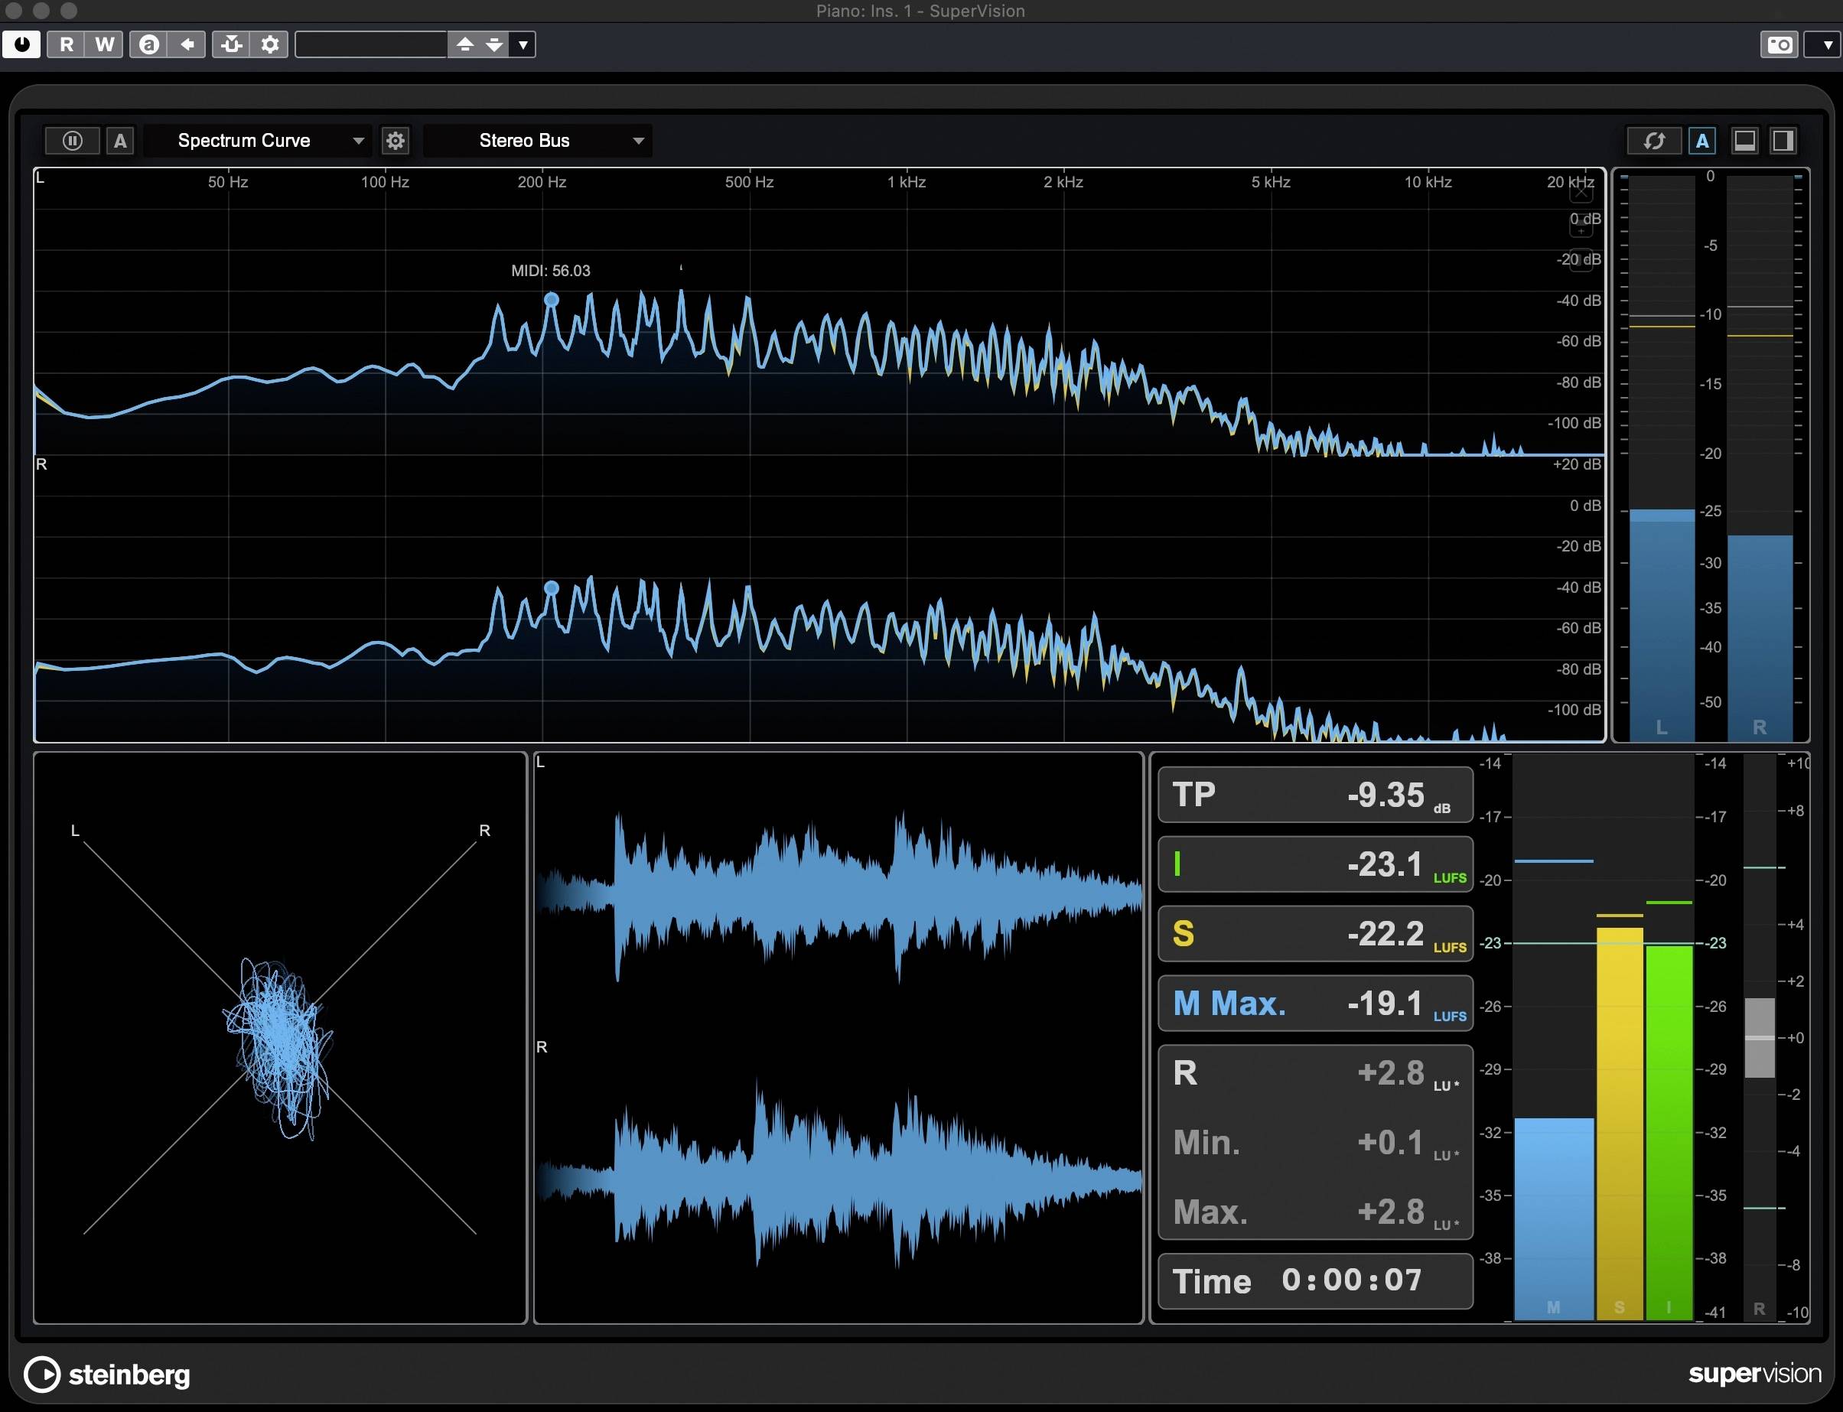Click the side-chain activation icon

231,44
